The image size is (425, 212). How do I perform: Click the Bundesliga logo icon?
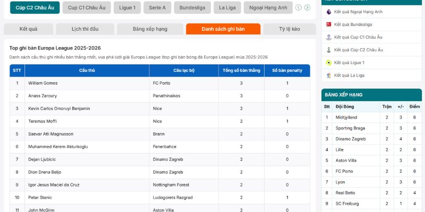[329, 24]
